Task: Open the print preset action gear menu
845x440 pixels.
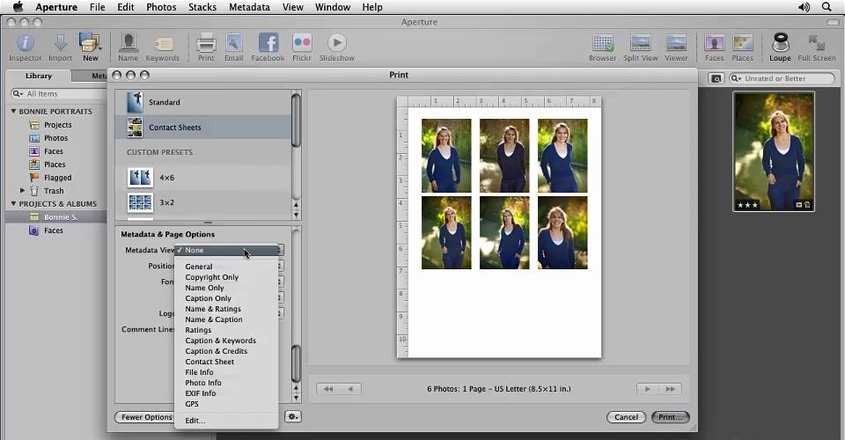Action: (292, 417)
